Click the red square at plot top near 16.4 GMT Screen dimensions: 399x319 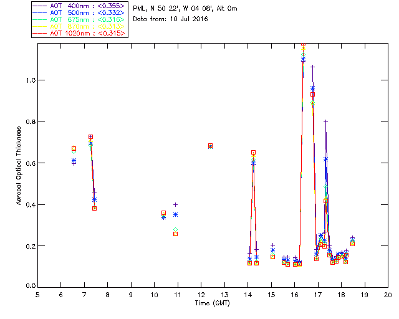pyautogui.click(x=303, y=44)
